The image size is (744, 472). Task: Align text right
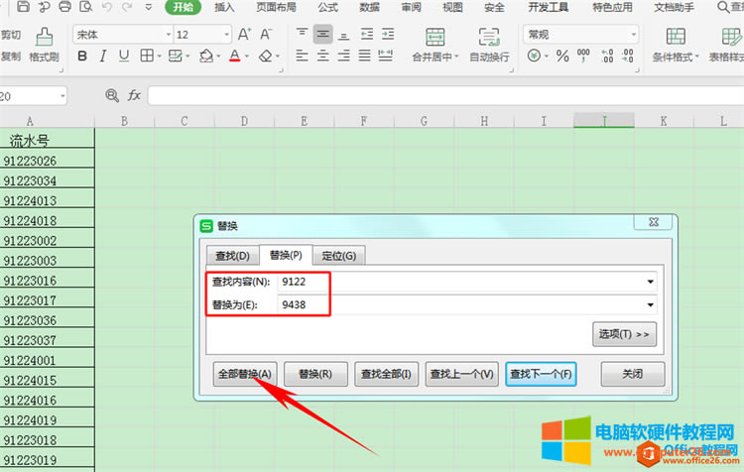[x=343, y=56]
